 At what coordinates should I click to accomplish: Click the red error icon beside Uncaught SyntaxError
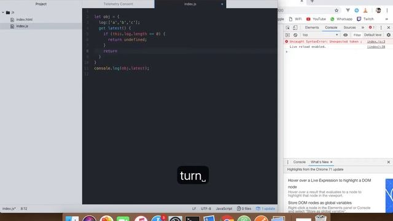pyautogui.click(x=287, y=42)
